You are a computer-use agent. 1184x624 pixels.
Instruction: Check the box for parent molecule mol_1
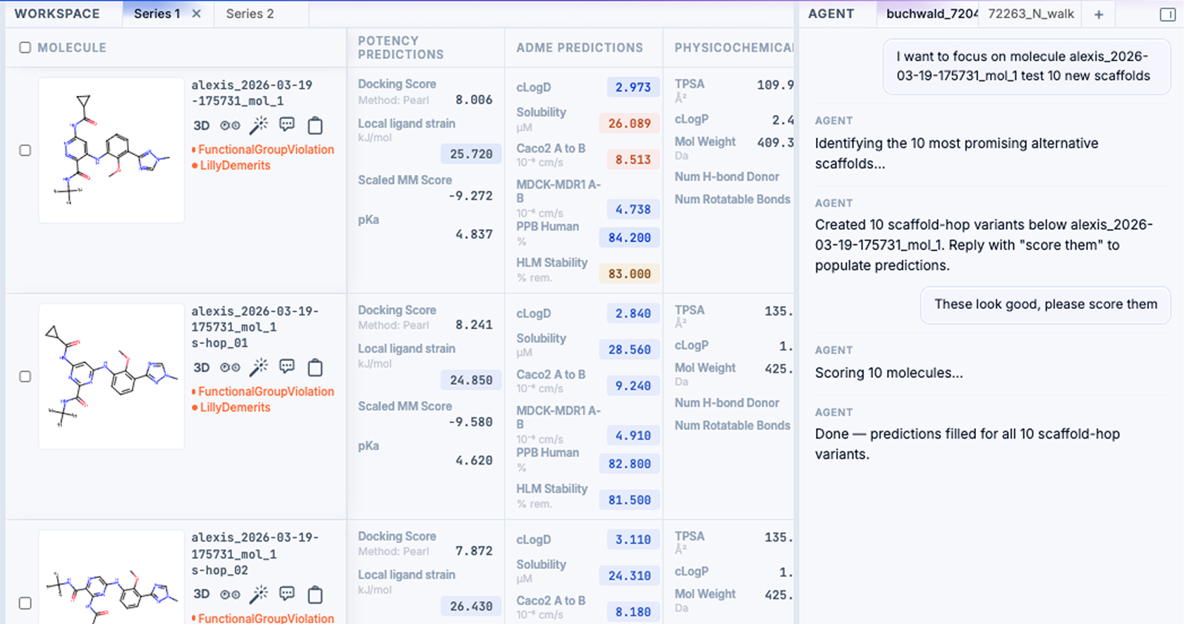[x=25, y=150]
